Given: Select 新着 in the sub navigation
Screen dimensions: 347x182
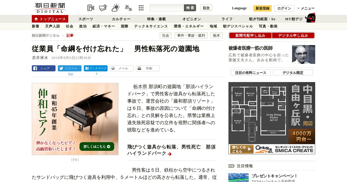Looking at the screenshot, I should point(36,26).
